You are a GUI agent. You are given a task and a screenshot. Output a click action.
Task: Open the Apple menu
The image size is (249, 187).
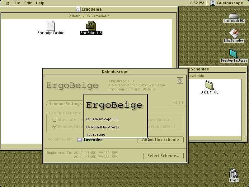7,3
